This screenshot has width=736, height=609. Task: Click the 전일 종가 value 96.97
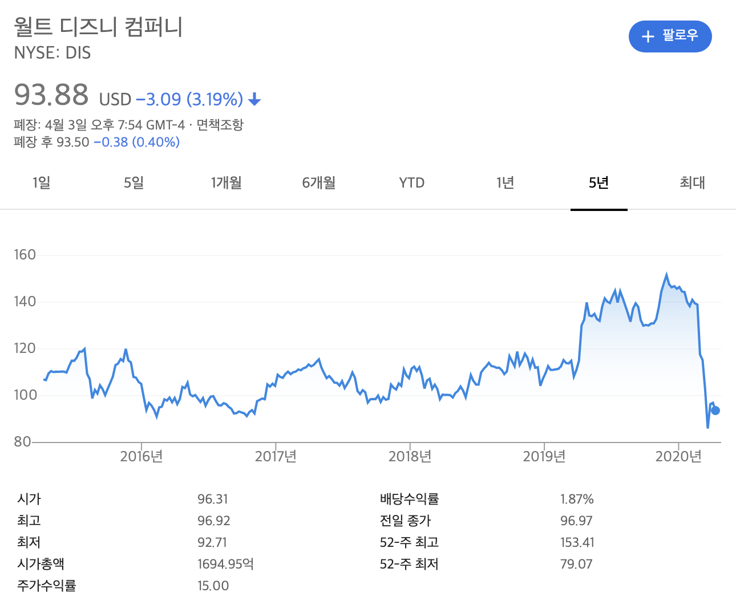[576, 521]
